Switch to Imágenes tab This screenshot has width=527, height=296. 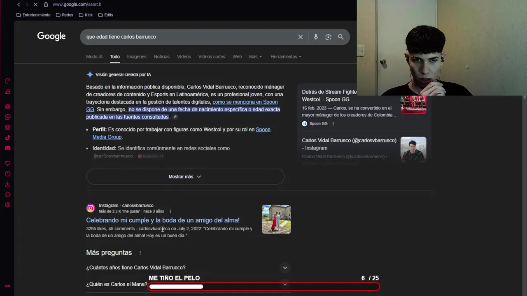(x=137, y=57)
